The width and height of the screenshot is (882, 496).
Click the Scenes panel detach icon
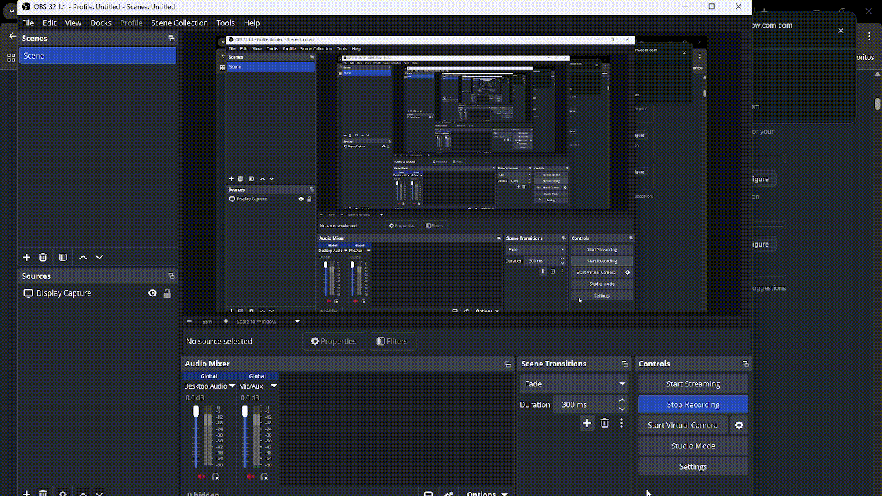(x=170, y=39)
